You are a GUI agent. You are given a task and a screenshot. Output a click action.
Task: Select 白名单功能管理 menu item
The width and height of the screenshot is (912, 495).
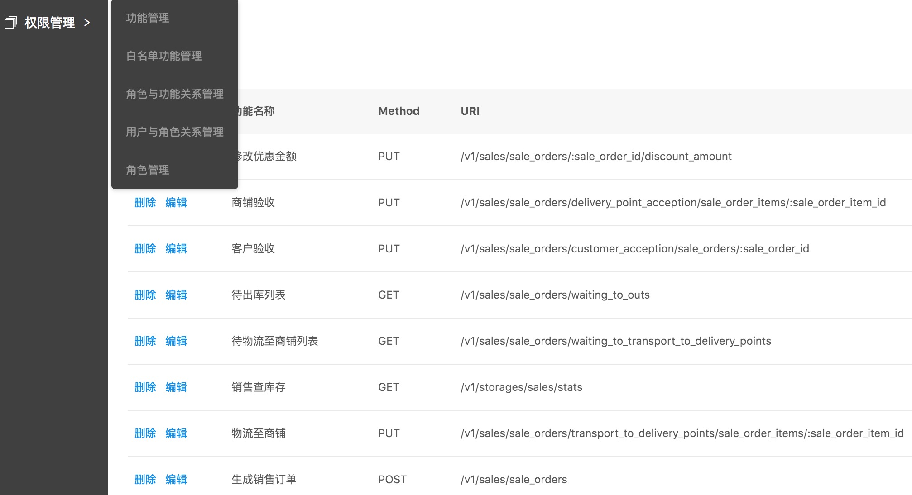164,56
